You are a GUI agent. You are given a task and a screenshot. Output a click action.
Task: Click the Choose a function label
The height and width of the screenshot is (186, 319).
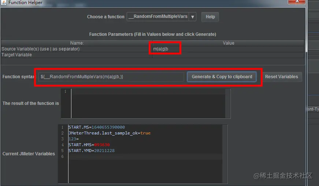(x=105, y=17)
